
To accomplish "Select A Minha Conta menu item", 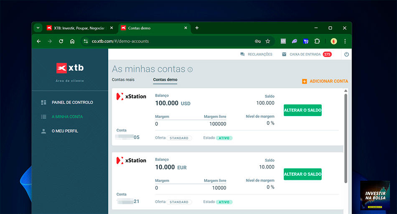I will tap(67, 117).
